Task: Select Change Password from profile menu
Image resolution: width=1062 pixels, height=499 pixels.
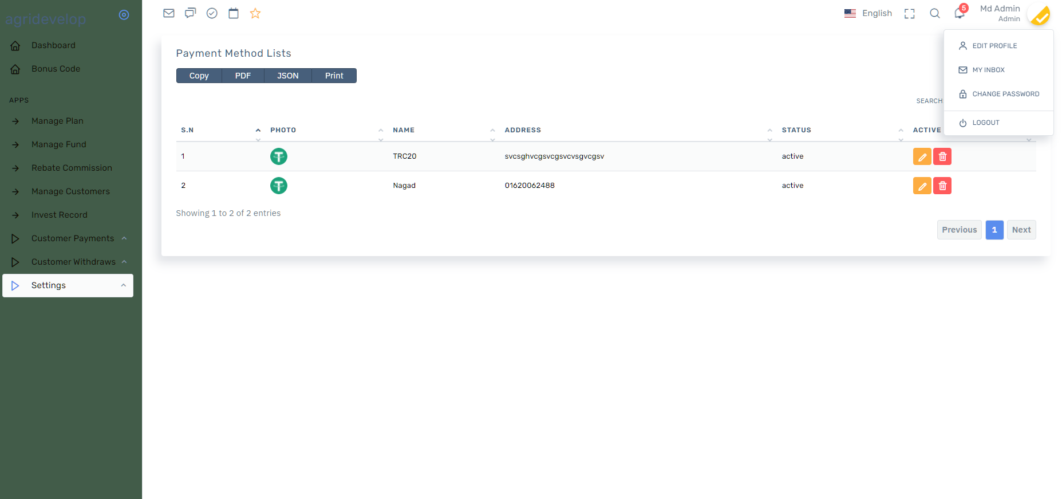Action: pyautogui.click(x=1005, y=94)
